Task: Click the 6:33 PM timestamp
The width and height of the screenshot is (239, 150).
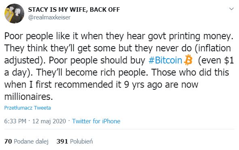Action: [x=15, y=121]
